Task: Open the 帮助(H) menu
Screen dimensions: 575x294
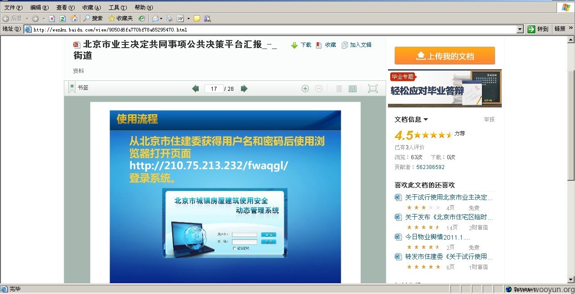Action: click(x=144, y=8)
